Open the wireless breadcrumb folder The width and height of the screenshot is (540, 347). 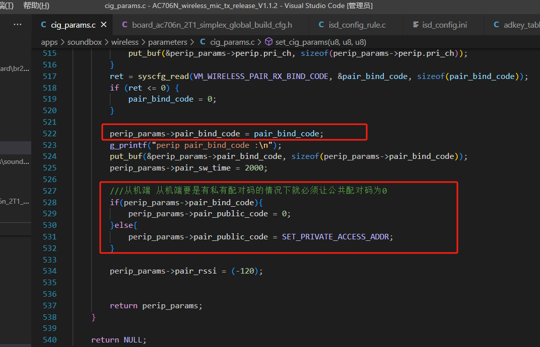pos(124,42)
